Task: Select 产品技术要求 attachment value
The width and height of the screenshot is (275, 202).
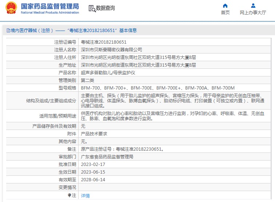Action: click(x=94, y=134)
